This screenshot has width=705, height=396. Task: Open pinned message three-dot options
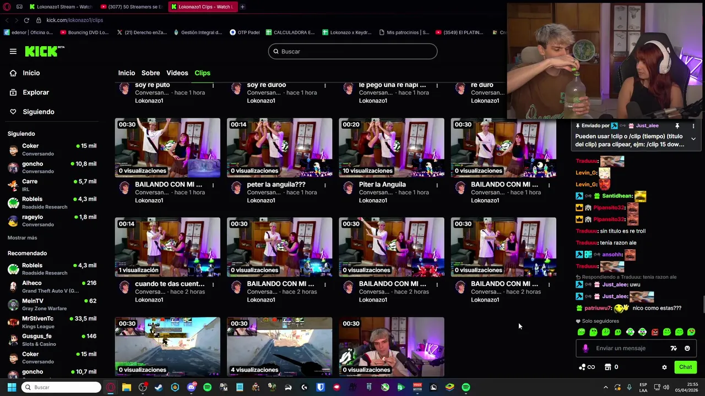pos(693,126)
